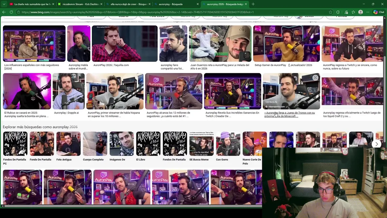
Task: Click the visual search icon on hovered image
Action: point(315,78)
